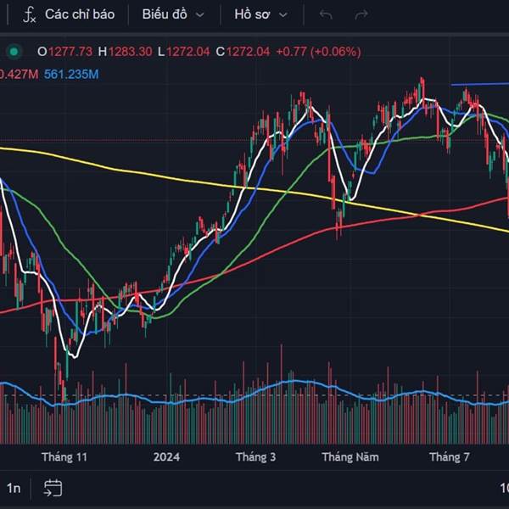Click the undo arrow in the toolbar
Image resolution: width=509 pixels, height=509 pixels.
[x=326, y=14]
